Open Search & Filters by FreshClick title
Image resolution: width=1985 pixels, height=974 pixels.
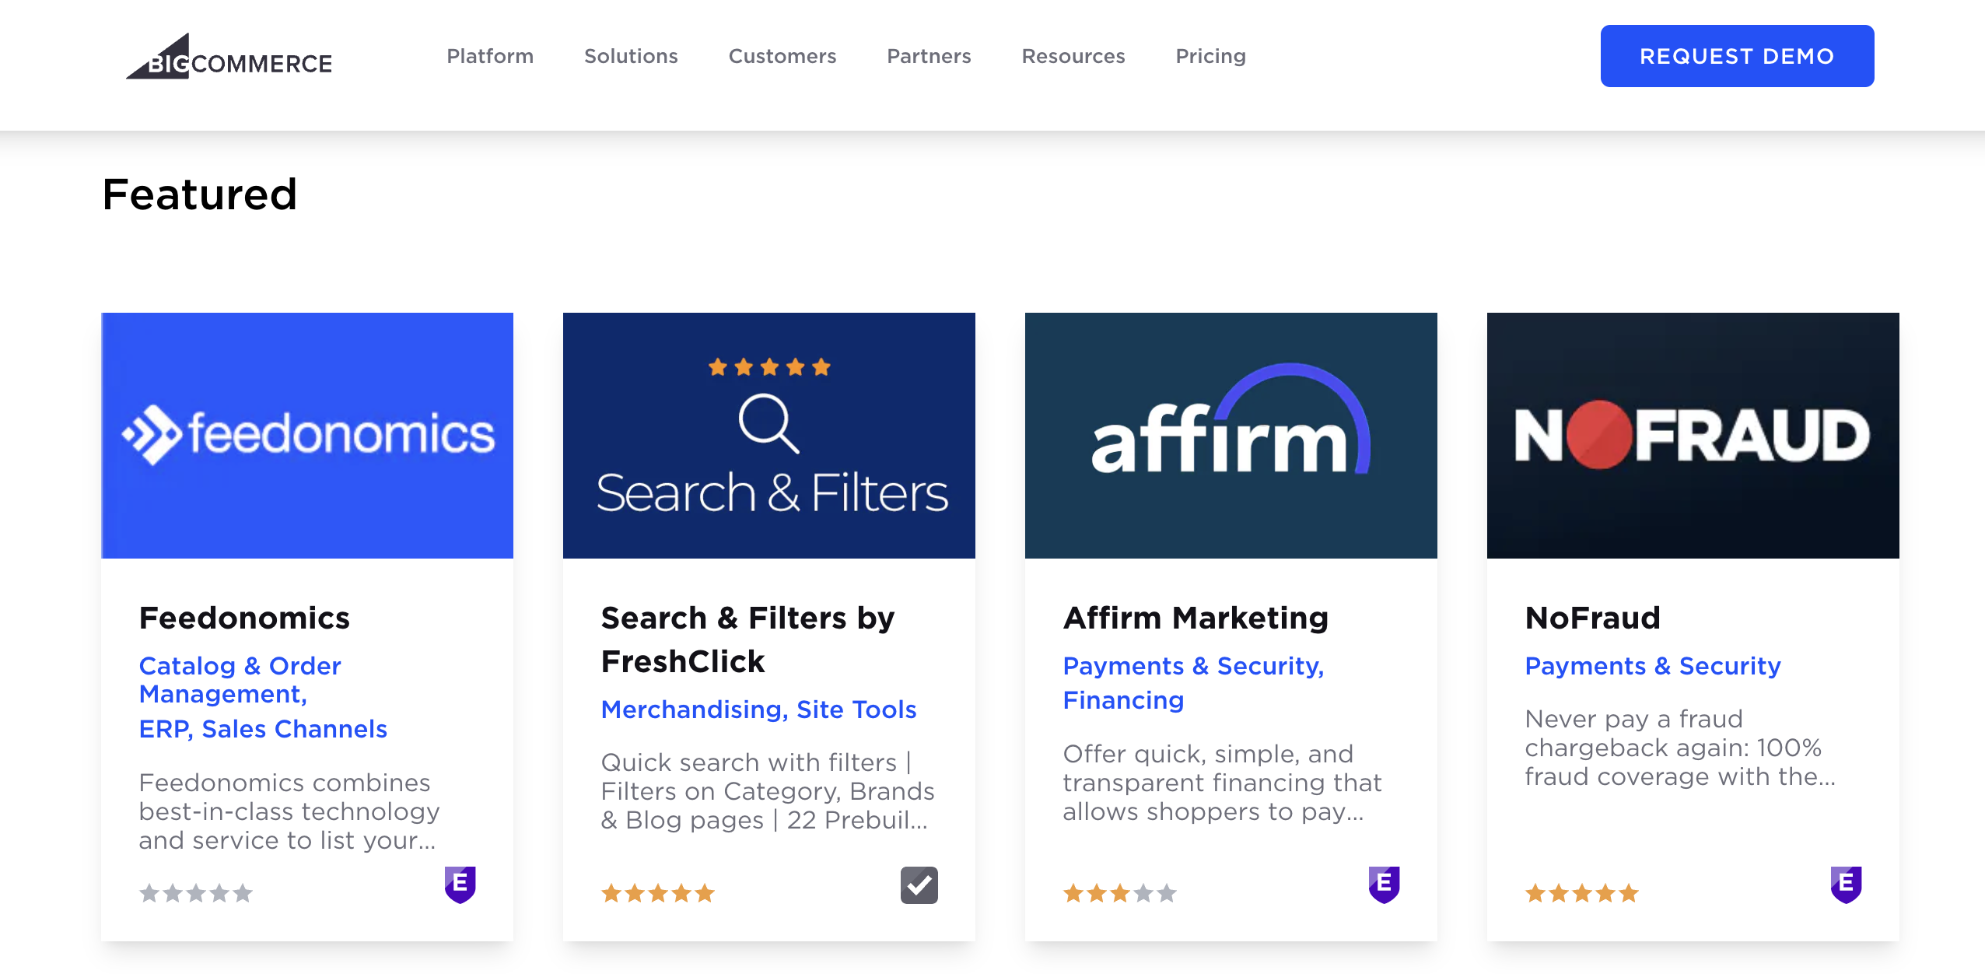(747, 639)
